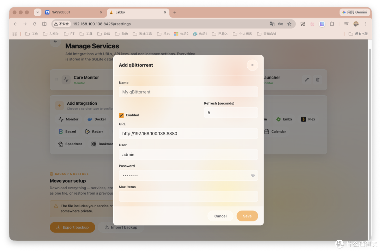Click the browser forward button
381x252 pixels.
coord(25,24)
